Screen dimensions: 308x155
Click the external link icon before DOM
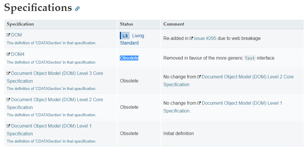[x=9, y=35]
